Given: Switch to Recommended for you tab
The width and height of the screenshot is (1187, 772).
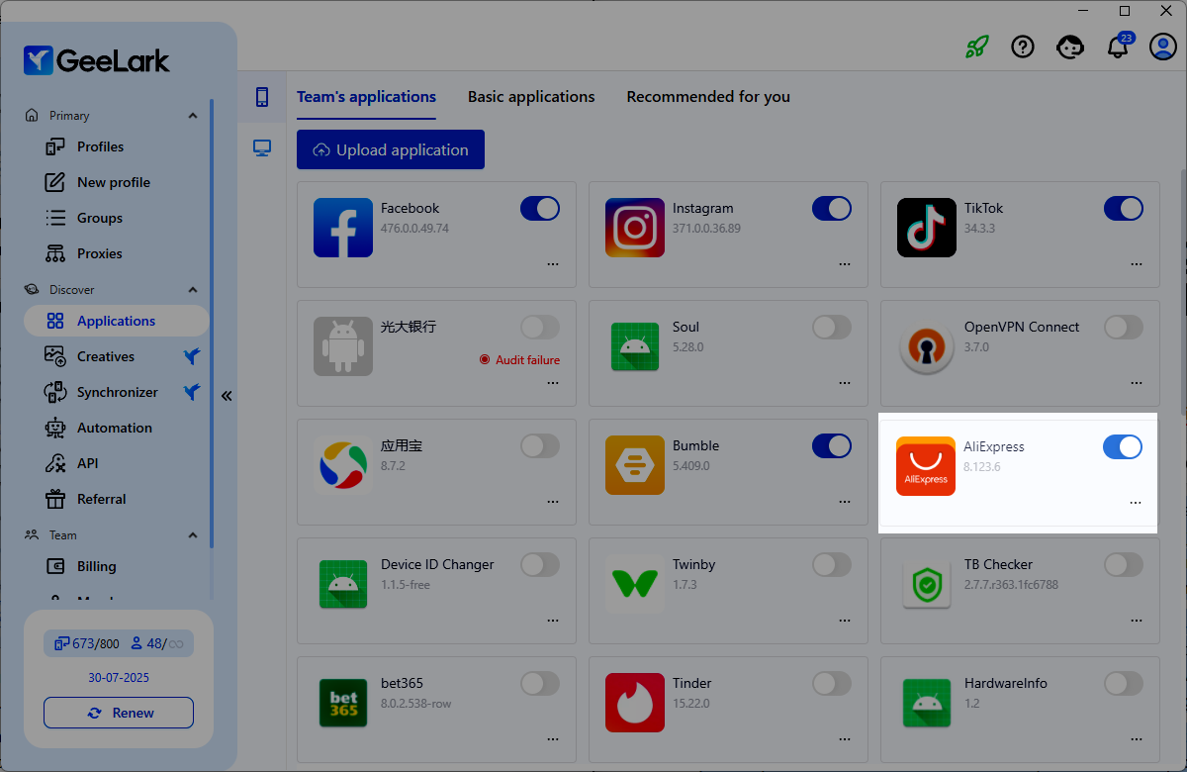Looking at the screenshot, I should point(708,97).
